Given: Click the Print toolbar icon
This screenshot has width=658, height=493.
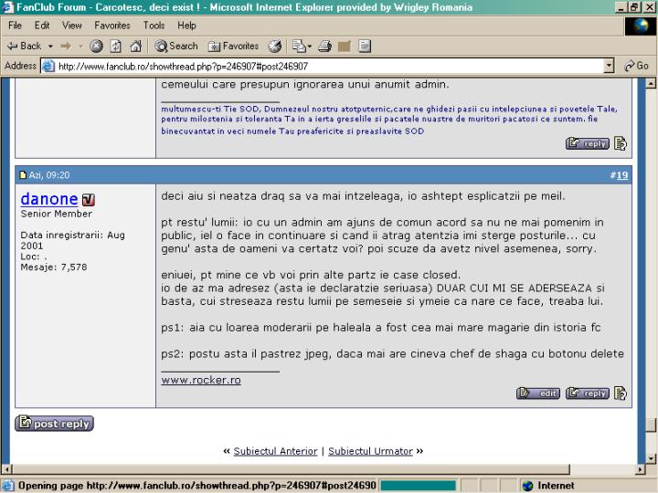Looking at the screenshot, I should click(x=324, y=46).
